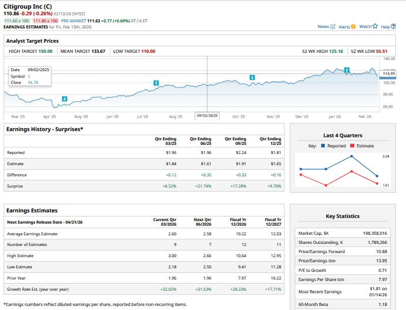Click the green bid quote 111.60 x 100
Image resolution: width=406 pixels, height=310 pixels.
[17, 20]
